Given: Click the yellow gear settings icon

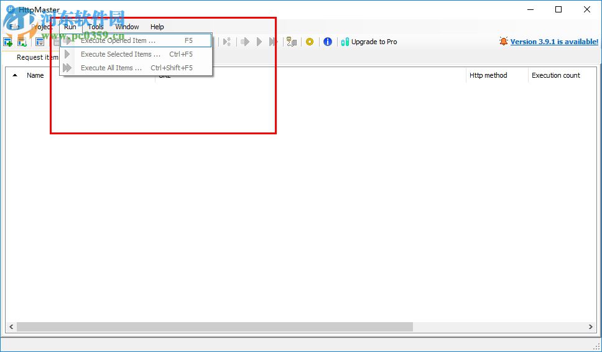Looking at the screenshot, I should tap(310, 42).
